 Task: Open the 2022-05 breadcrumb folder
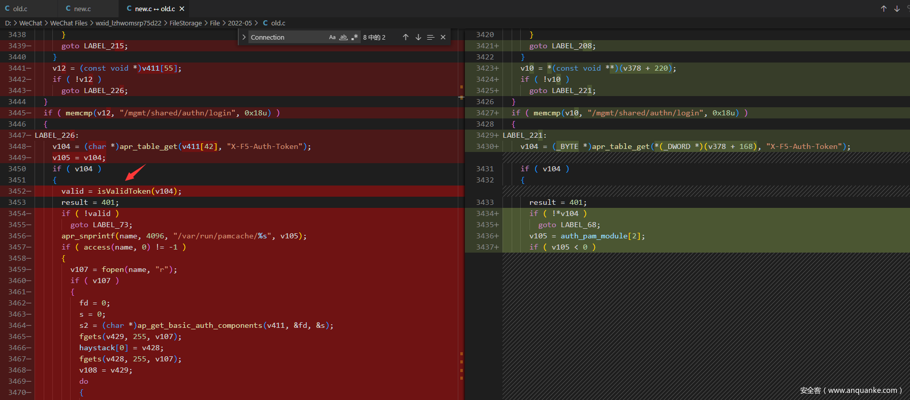tap(239, 23)
